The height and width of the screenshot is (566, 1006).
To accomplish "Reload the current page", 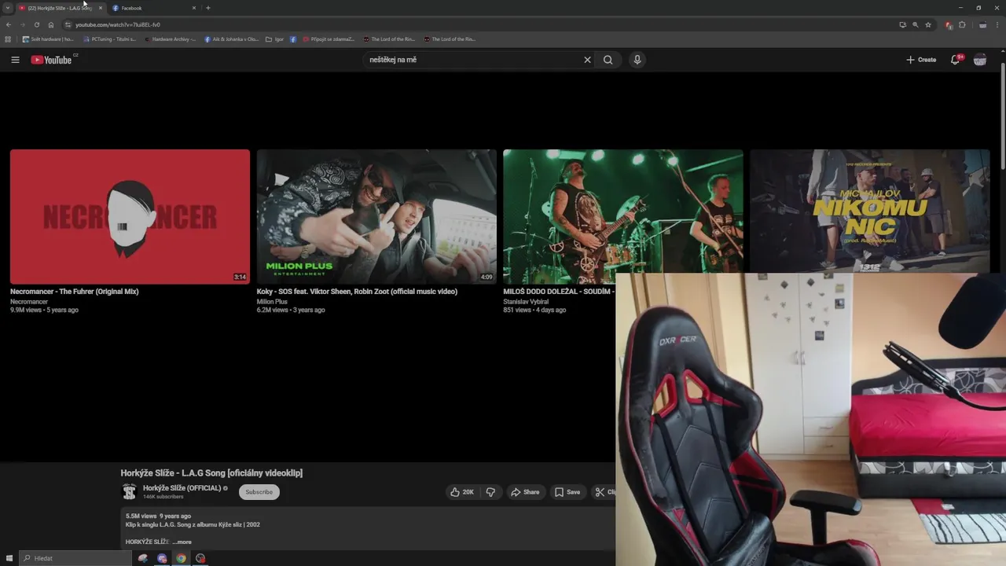I will pos(36,24).
